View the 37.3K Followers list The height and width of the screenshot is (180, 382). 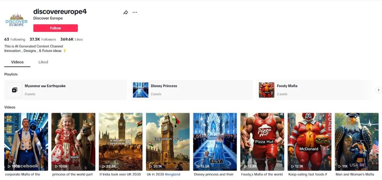point(43,40)
